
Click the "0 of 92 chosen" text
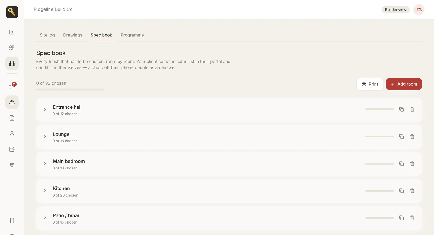click(51, 83)
